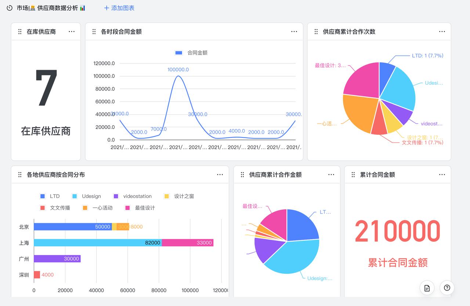Click the 最佳设计 legend color swatch
The image size is (470, 306).
tap(127, 208)
